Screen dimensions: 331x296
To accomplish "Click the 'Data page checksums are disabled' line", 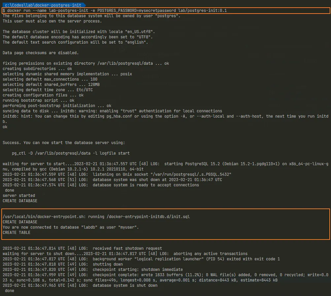I will (x=41, y=53).
